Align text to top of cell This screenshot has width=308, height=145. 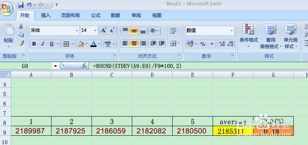[x=125, y=31]
